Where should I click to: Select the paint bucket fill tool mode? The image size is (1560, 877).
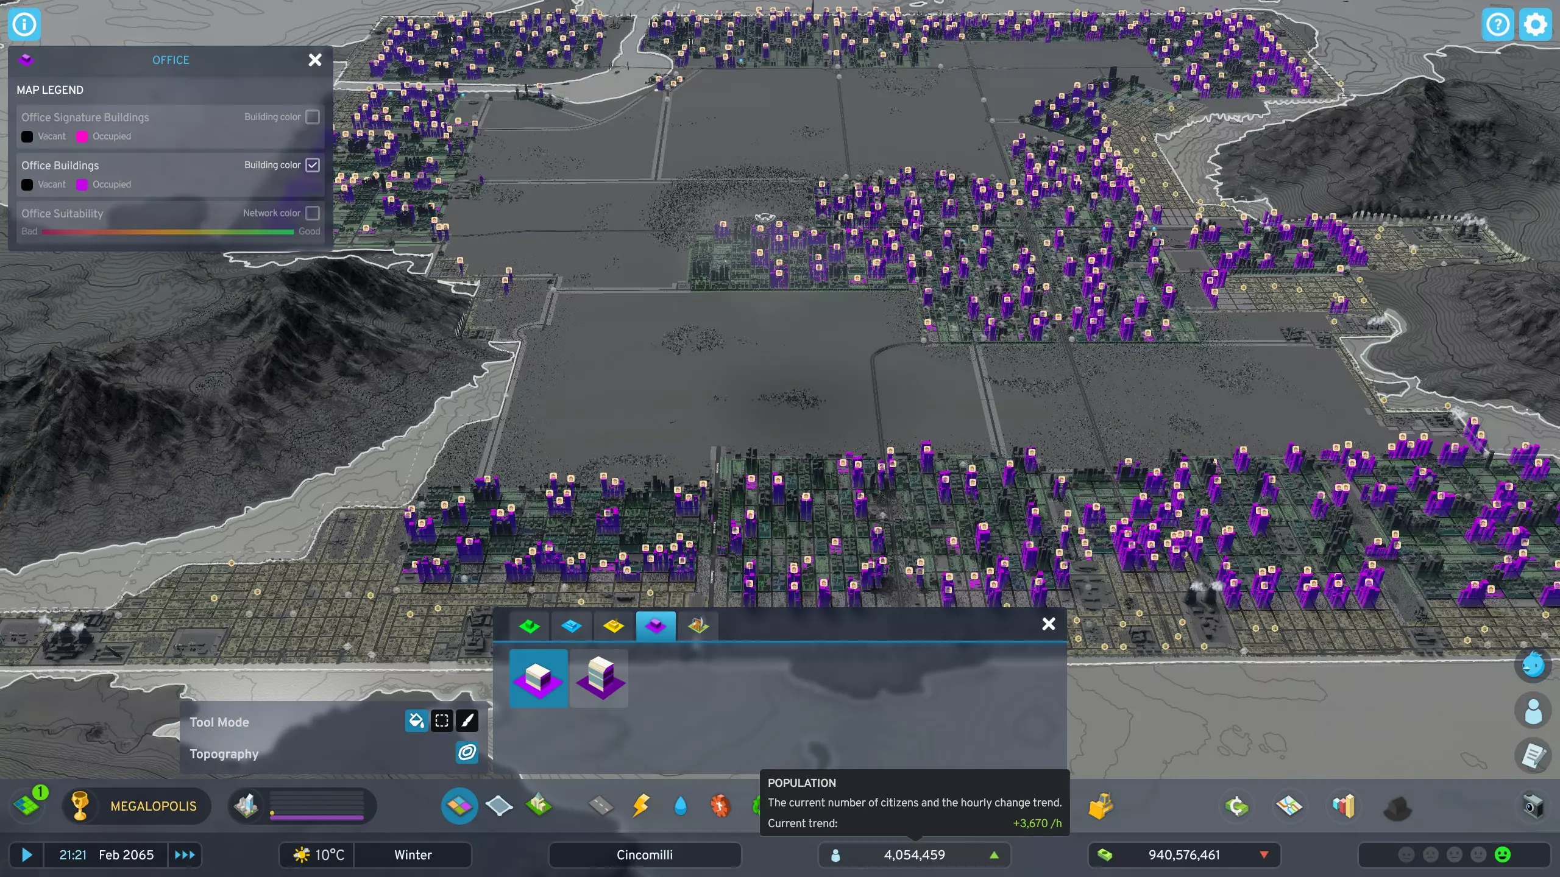(x=416, y=721)
